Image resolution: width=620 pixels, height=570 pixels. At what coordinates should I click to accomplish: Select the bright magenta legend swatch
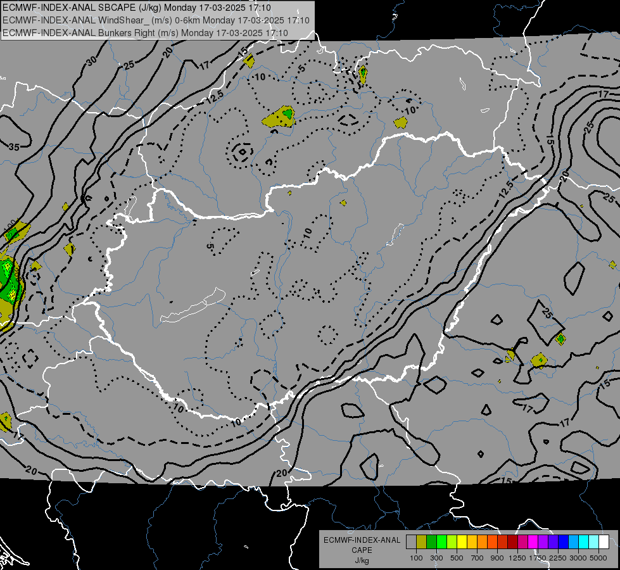pyautogui.click(x=533, y=542)
